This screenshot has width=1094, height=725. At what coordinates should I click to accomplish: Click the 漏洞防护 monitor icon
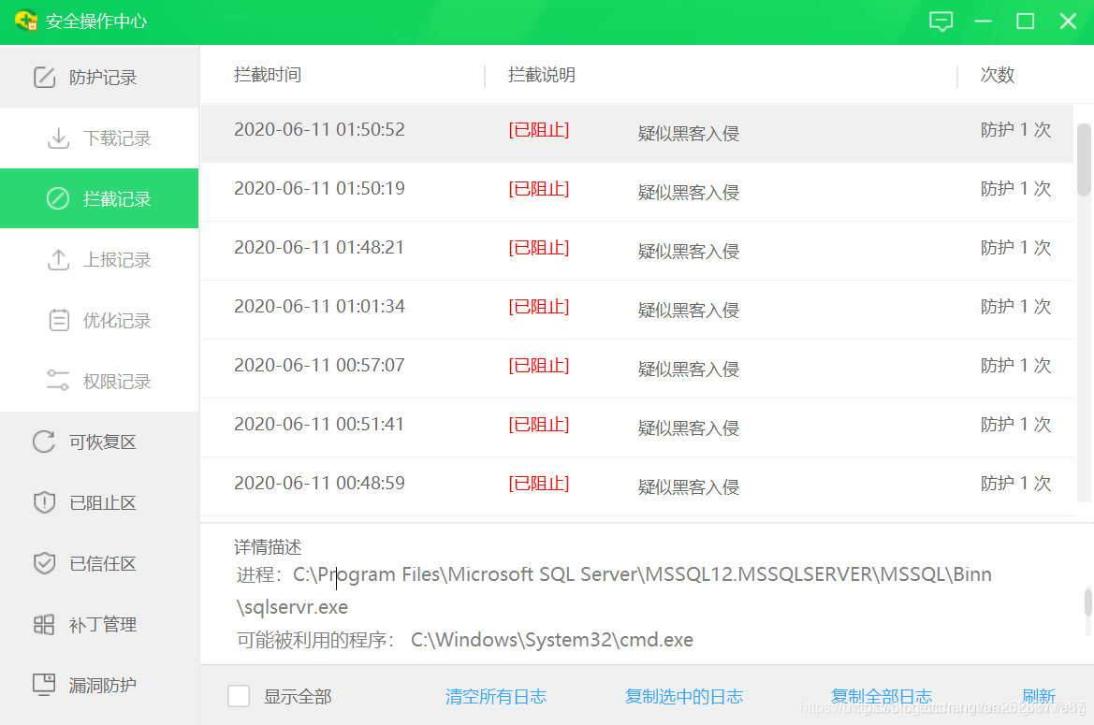click(44, 685)
